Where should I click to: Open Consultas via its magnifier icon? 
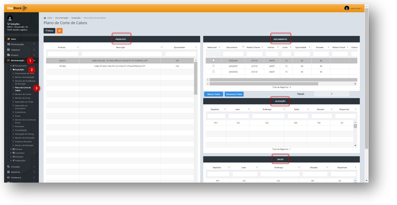(x=8, y=166)
